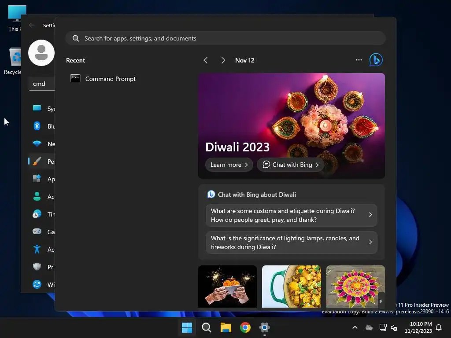Open thumbnail of colorful rangoli pattern

point(355,286)
